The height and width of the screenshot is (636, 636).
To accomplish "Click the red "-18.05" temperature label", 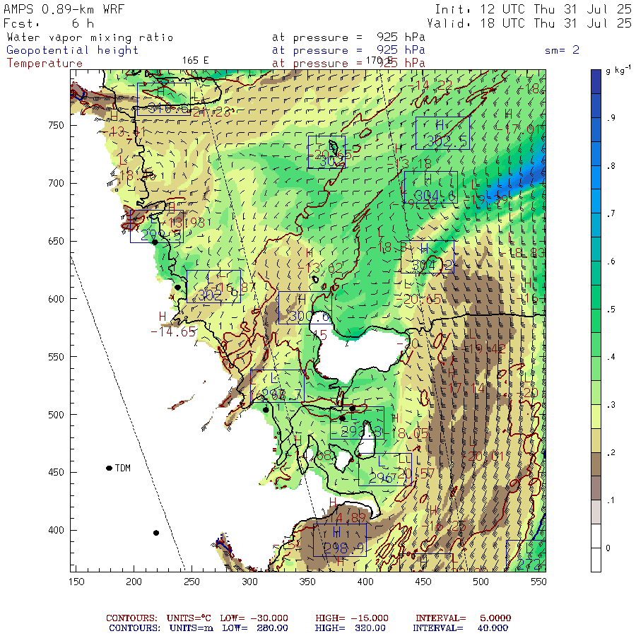I will pos(406,434).
